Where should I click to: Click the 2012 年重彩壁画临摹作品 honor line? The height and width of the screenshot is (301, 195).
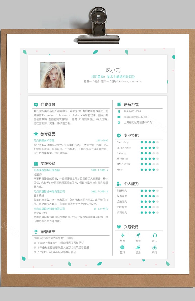point(61,248)
